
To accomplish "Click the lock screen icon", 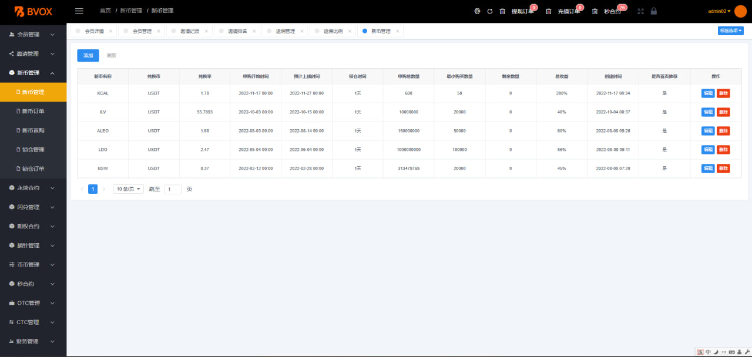I will pyautogui.click(x=654, y=11).
